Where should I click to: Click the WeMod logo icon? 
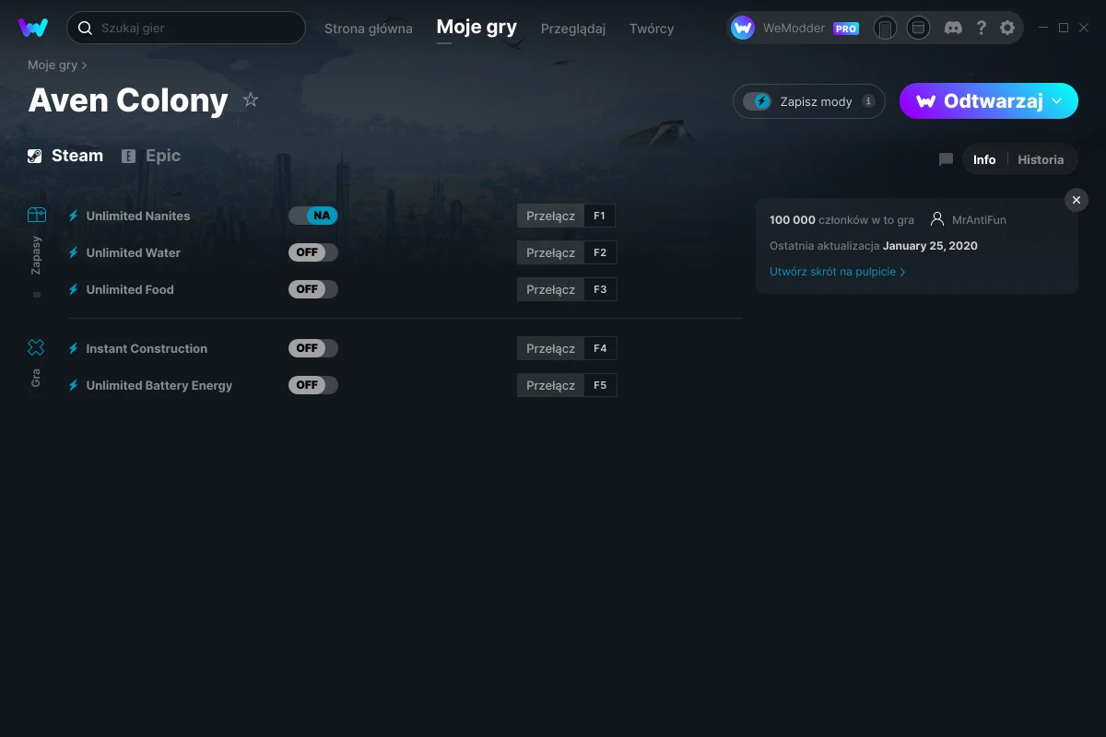tap(33, 28)
